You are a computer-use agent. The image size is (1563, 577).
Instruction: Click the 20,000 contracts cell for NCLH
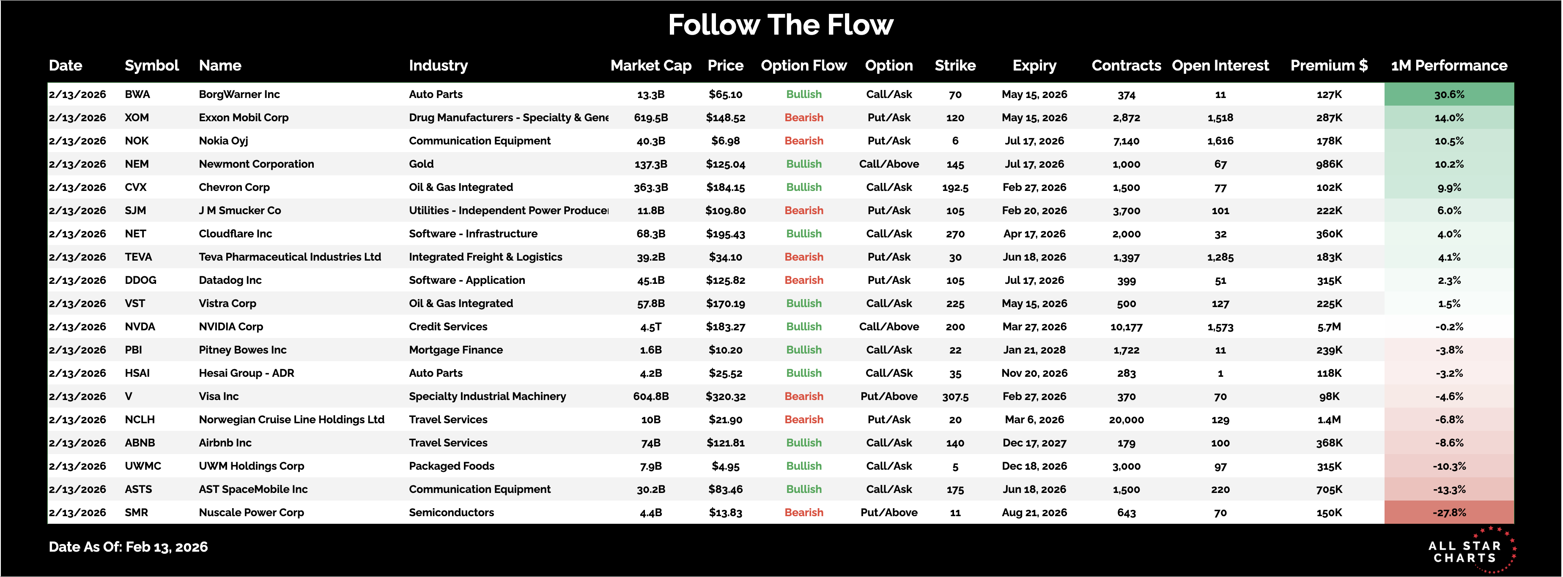pyautogui.click(x=1126, y=419)
